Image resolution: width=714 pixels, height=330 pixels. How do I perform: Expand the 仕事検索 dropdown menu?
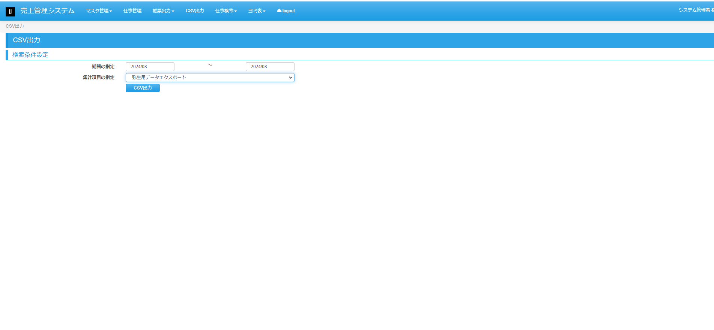[x=226, y=11]
